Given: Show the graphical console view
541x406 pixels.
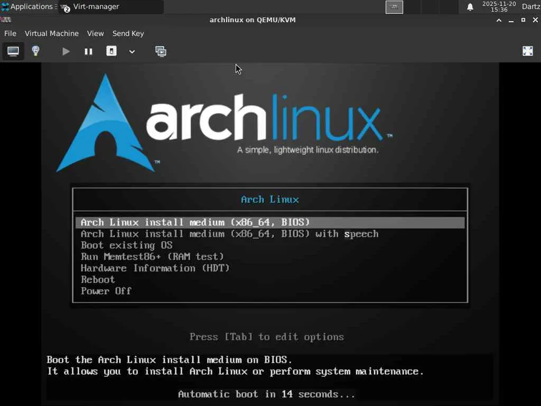Looking at the screenshot, I should click(x=13, y=51).
